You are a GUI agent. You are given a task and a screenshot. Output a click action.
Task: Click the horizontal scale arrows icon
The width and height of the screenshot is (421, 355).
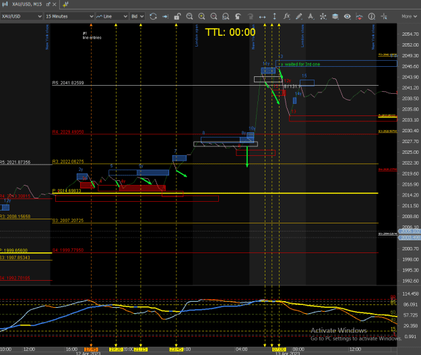(x=262, y=17)
